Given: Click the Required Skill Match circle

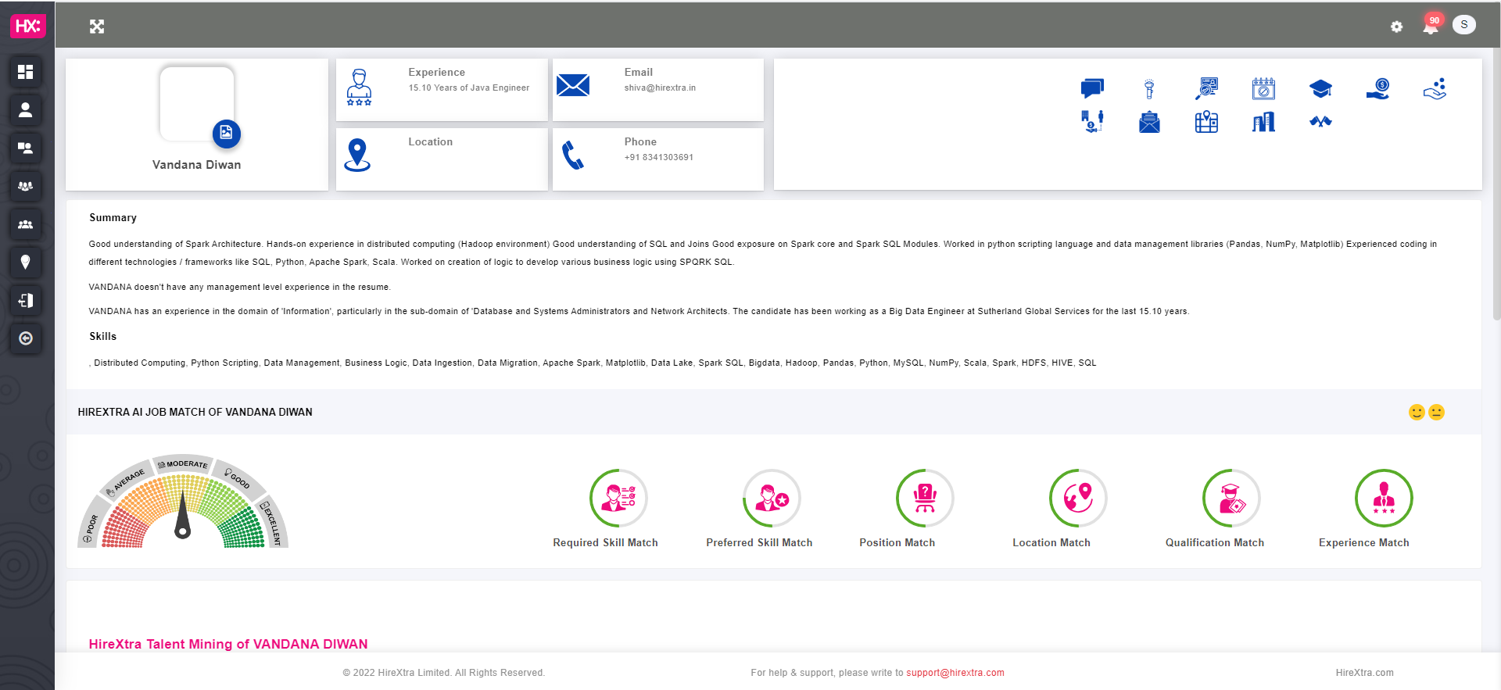Looking at the screenshot, I should (618, 498).
